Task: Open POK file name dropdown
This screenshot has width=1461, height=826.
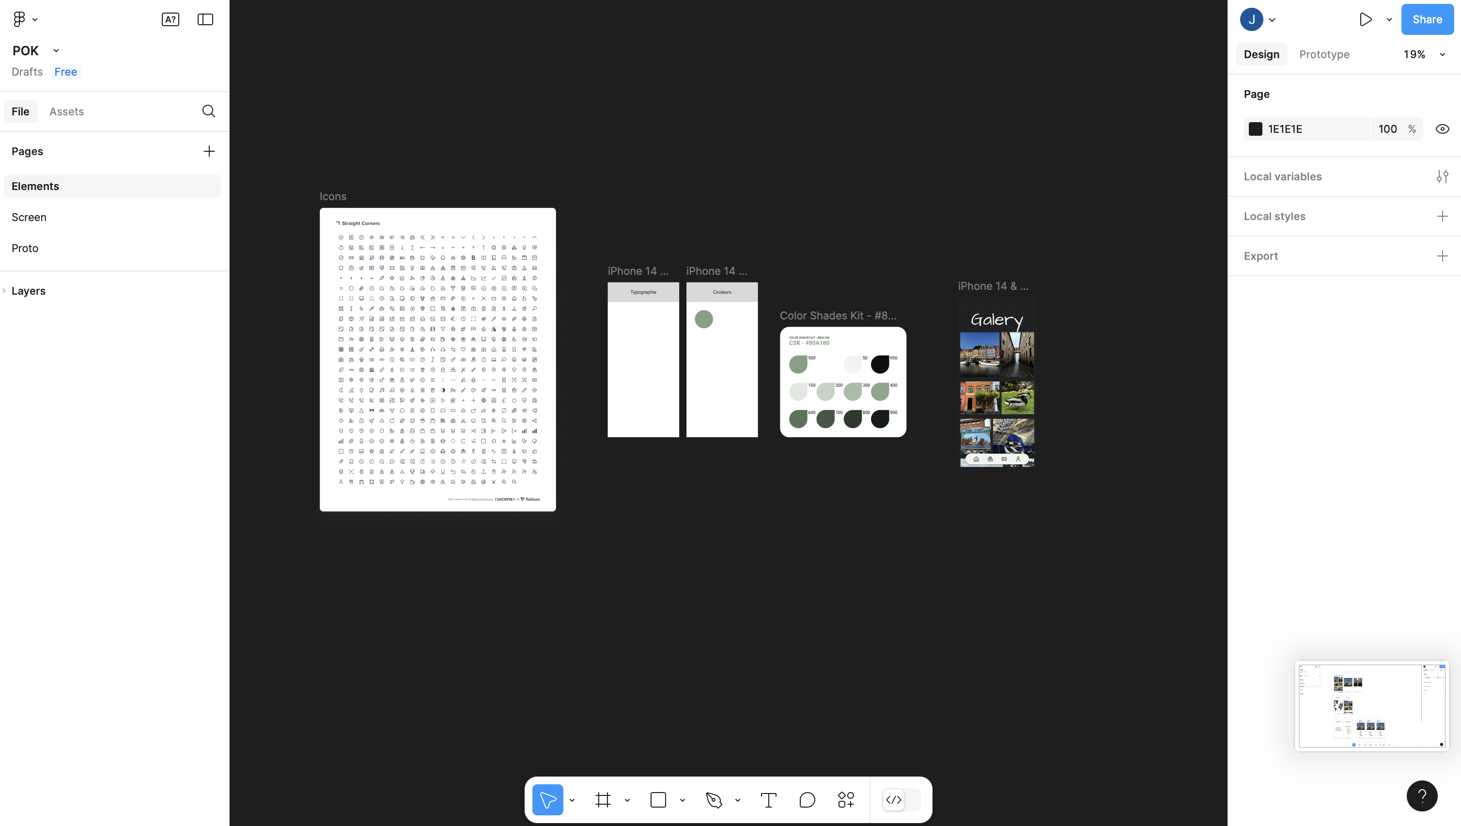Action: (56, 50)
